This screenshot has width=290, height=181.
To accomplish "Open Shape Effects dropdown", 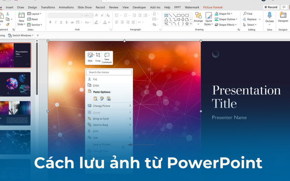I will (x=226, y=25).
